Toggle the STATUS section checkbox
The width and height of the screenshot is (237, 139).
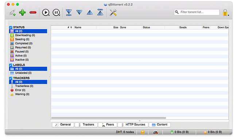pos(11,27)
